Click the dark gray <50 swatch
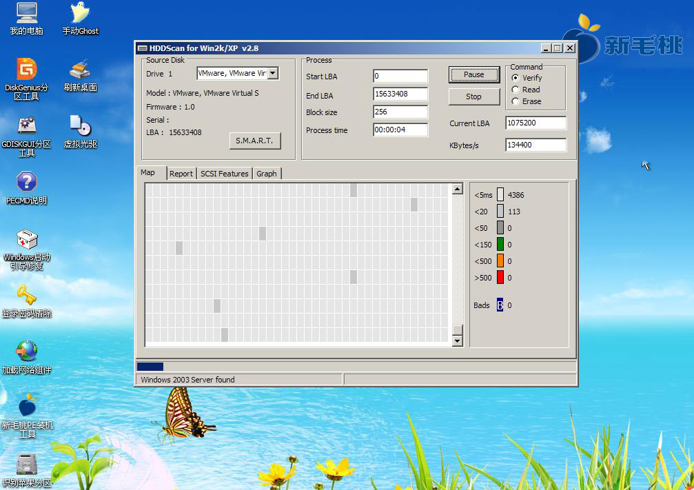Viewport: 694px width, 490px height. coord(500,227)
